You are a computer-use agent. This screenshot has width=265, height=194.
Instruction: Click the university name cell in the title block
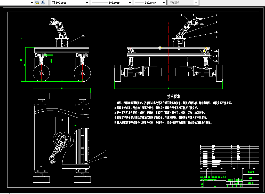pos(251,172)
